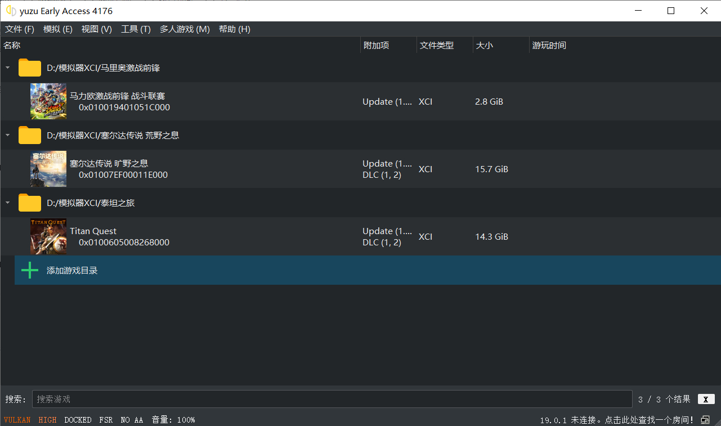Open the 模拟 (E) menu

pyautogui.click(x=58, y=29)
